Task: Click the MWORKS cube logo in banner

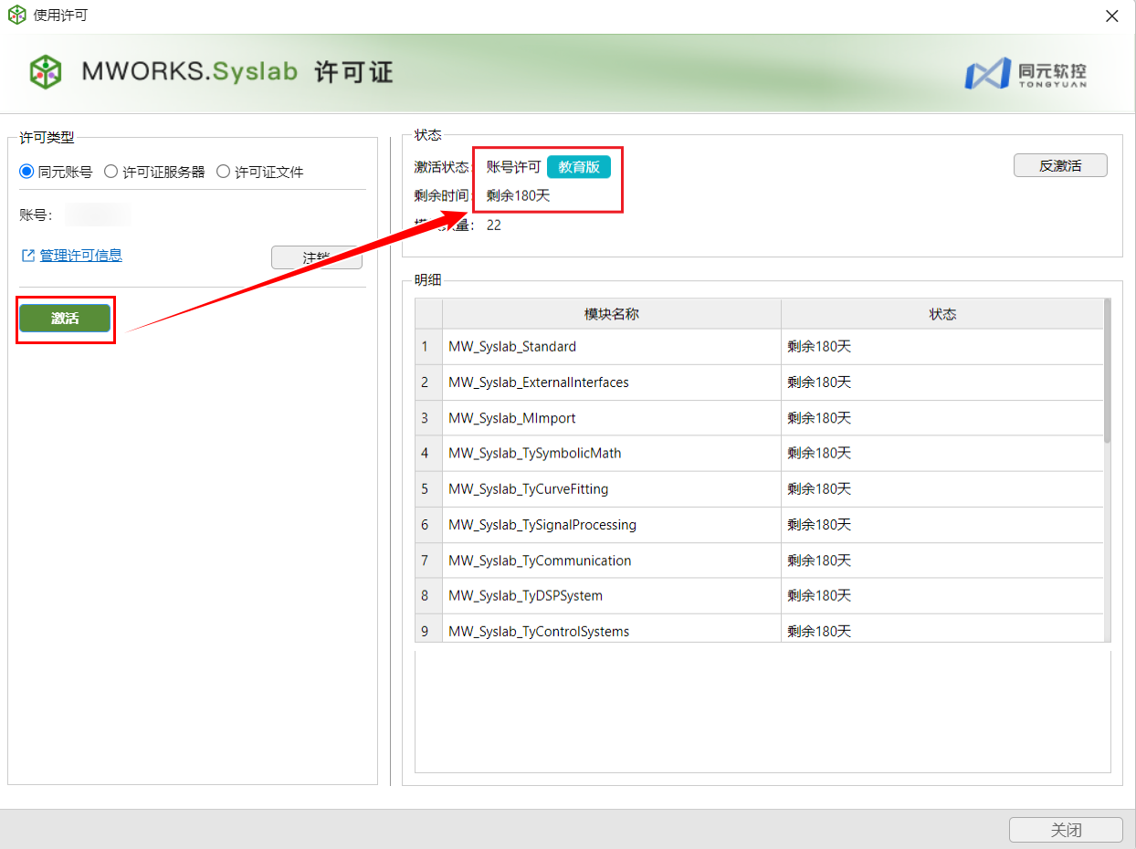Action: click(45, 72)
